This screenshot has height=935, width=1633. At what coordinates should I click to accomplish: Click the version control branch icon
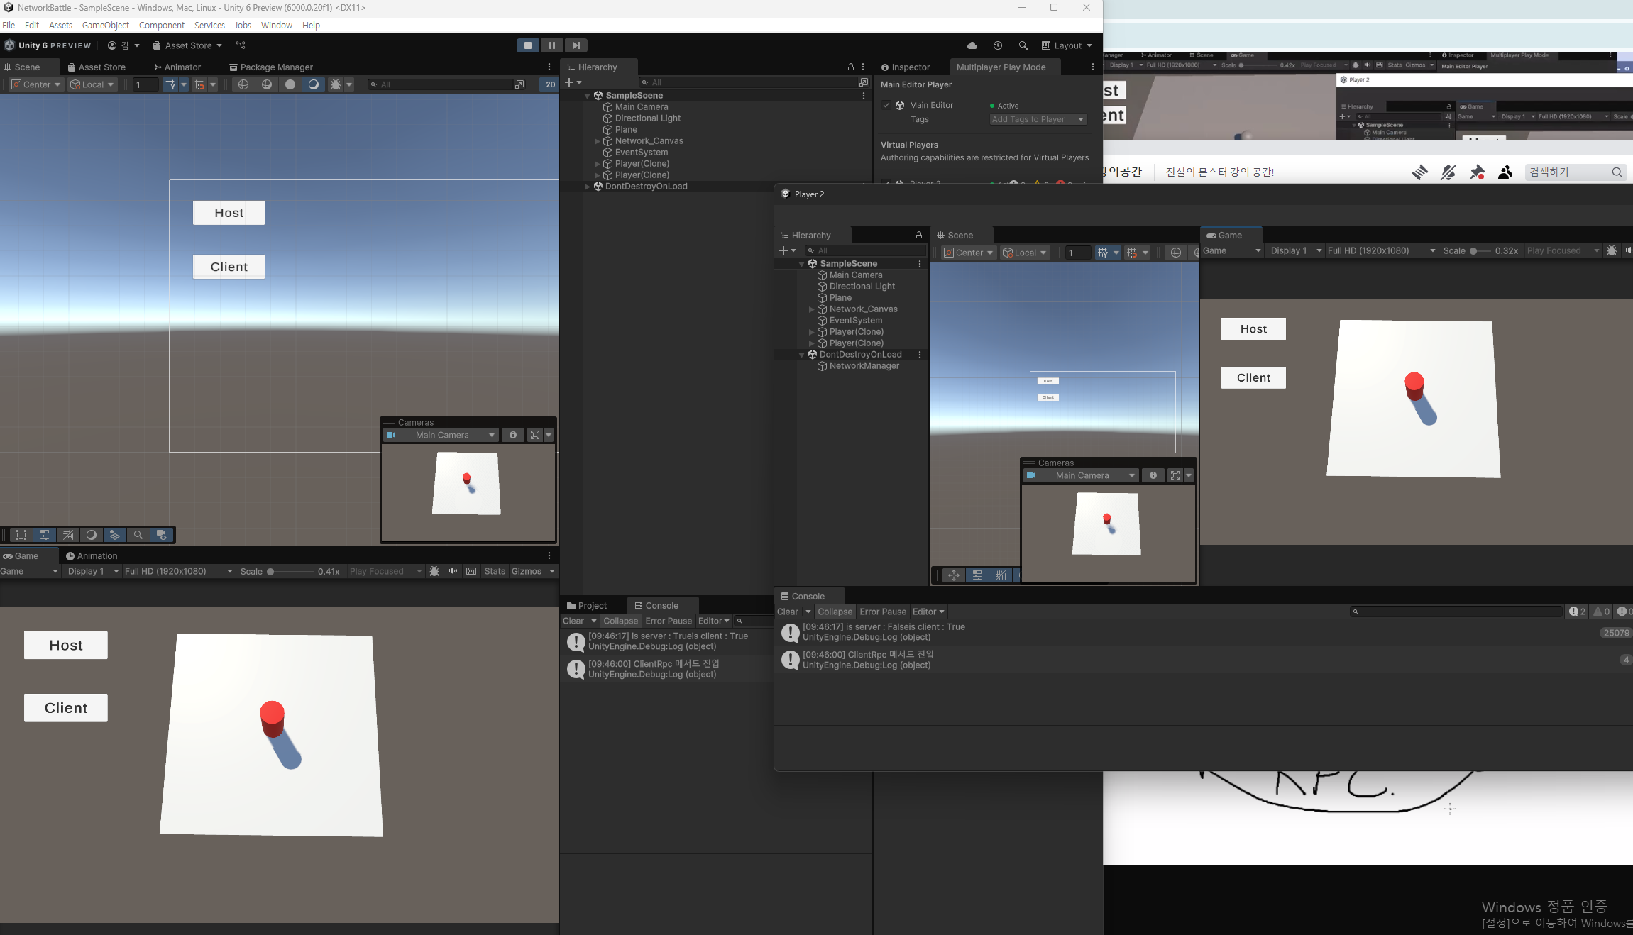(x=241, y=45)
